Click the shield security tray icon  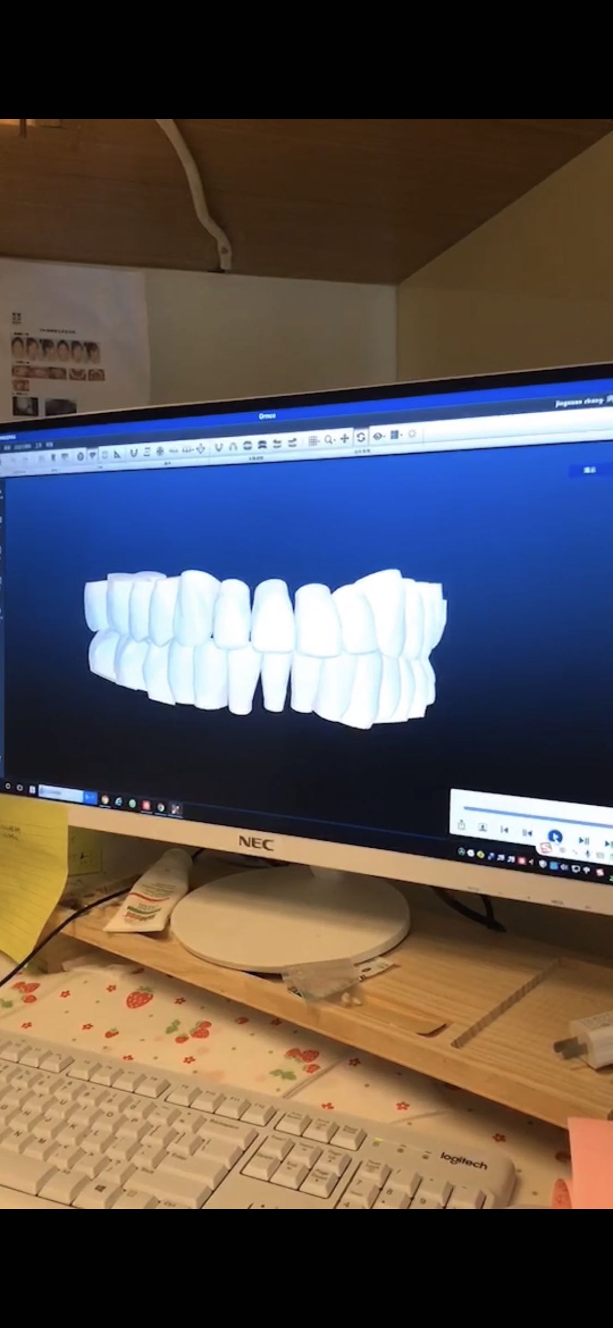point(543,864)
